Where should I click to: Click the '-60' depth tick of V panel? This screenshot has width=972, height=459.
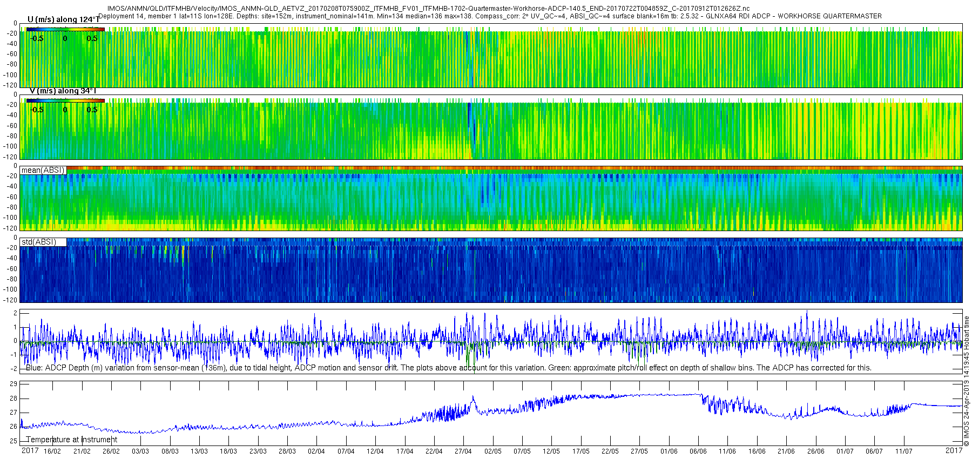pos(12,126)
